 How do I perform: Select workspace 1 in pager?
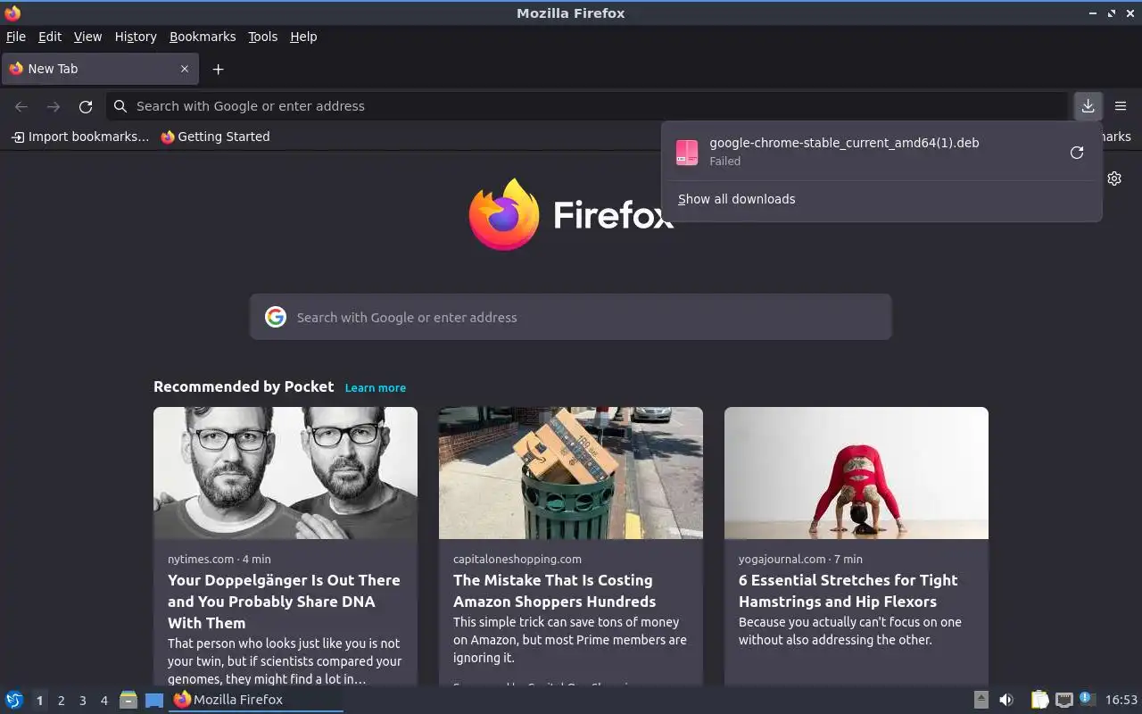pyautogui.click(x=39, y=701)
